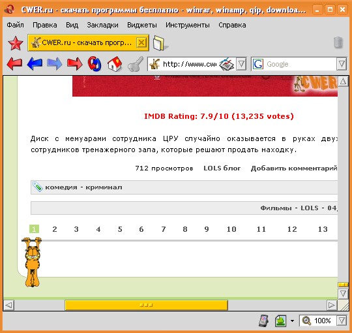The height and width of the screenshot is (333, 352).
Task: Click the tag icon beside комедия
Action: tap(38, 187)
